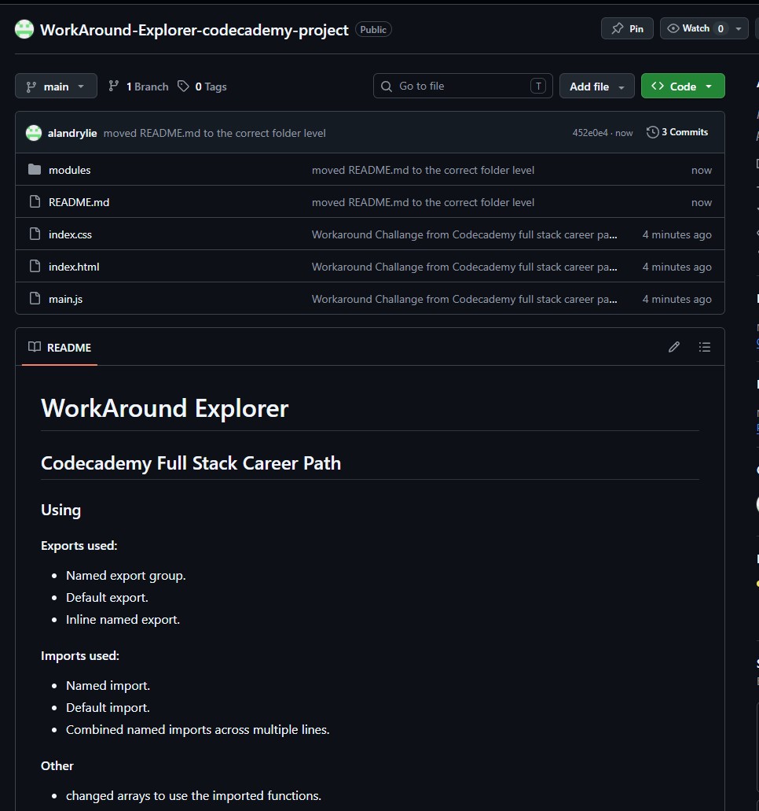
Task: Click the Using subheading
Action: click(61, 510)
